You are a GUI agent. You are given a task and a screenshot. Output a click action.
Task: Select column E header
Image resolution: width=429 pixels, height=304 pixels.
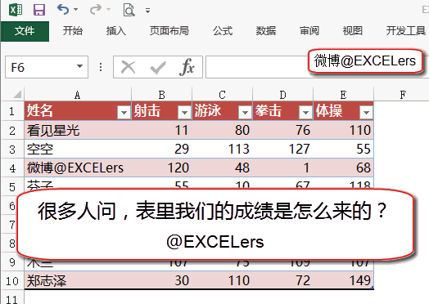click(343, 95)
